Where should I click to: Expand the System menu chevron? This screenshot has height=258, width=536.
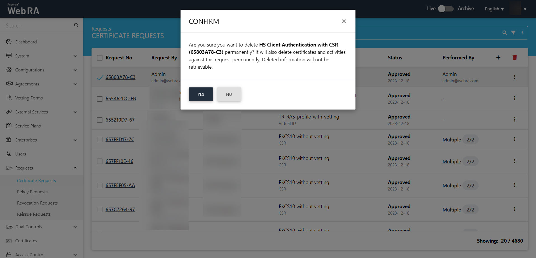(x=75, y=56)
